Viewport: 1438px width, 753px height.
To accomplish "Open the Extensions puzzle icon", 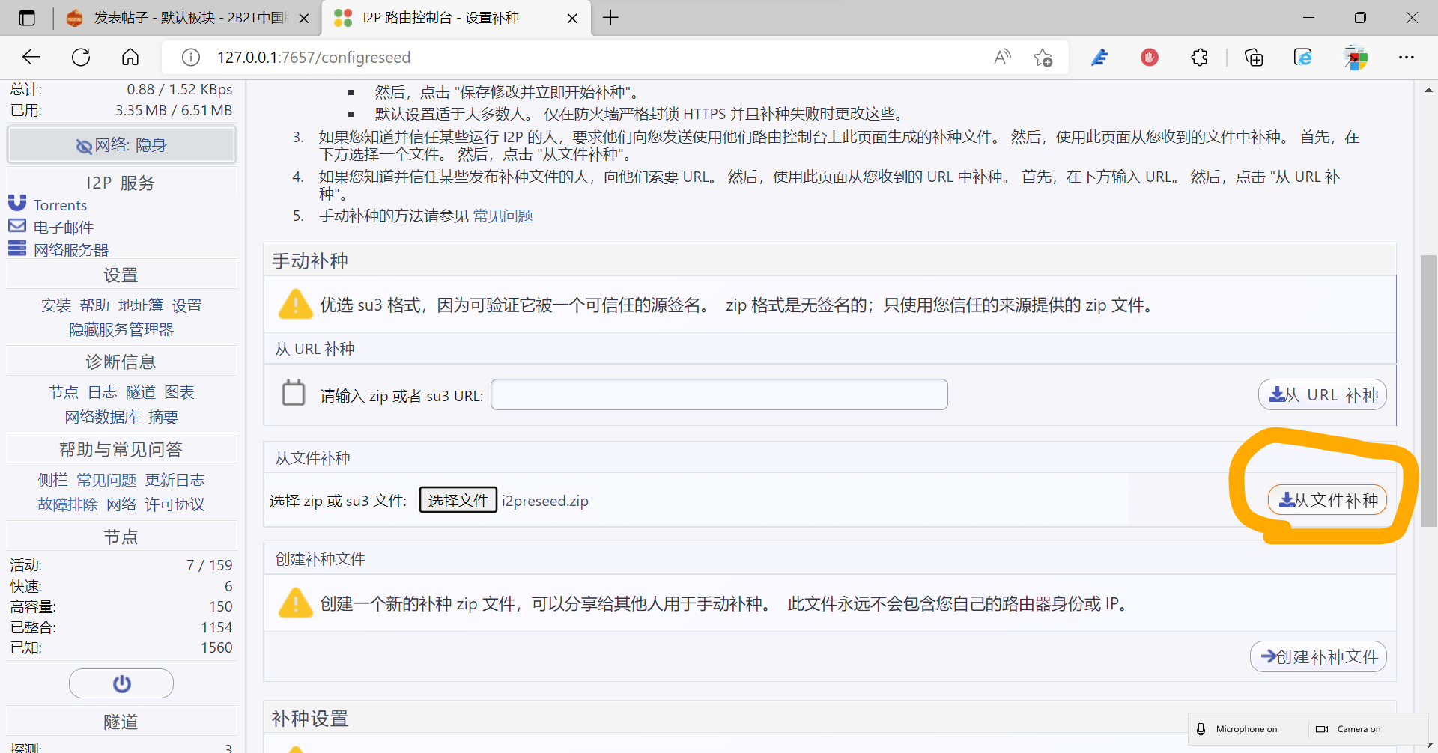I will click(x=1199, y=57).
